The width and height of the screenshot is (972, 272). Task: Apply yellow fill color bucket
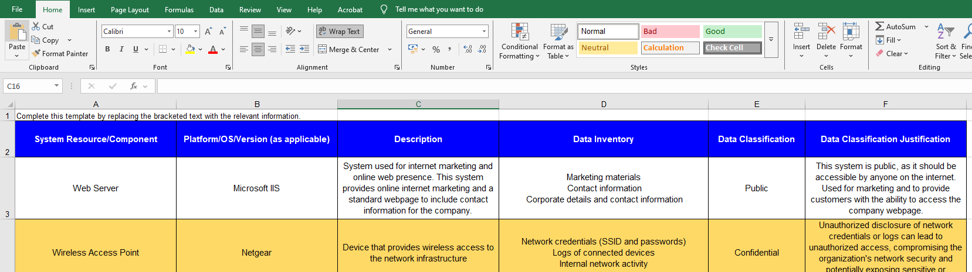pyautogui.click(x=189, y=49)
